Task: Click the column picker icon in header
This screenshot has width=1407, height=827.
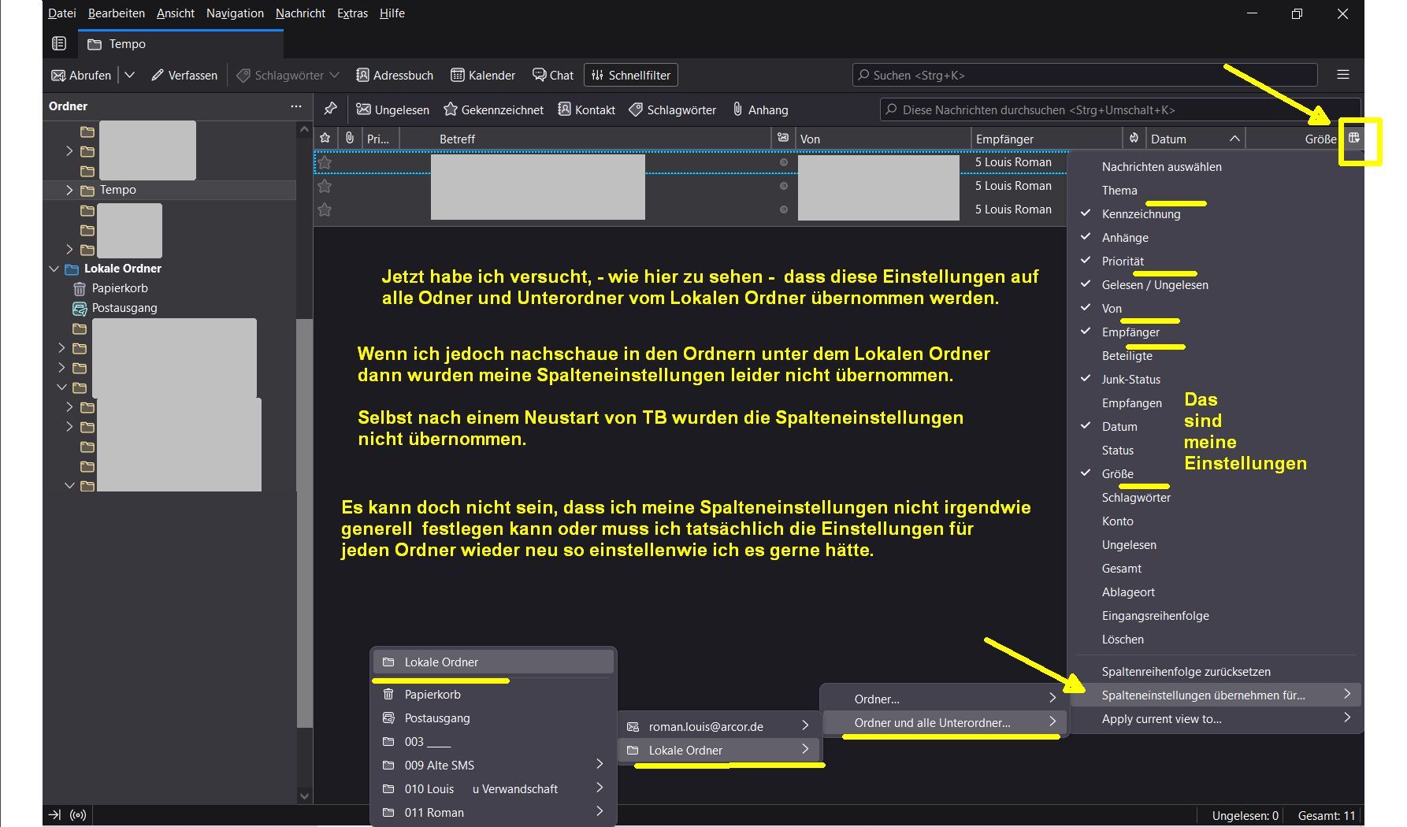Action: (1353, 139)
